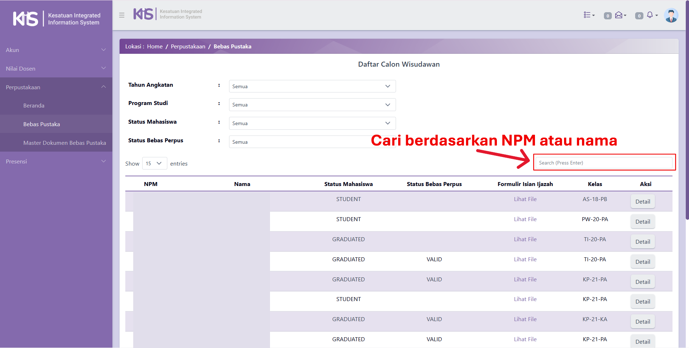689x348 pixels.
Task: Expand the Nilai Dosen menu
Action: [x=56, y=68]
